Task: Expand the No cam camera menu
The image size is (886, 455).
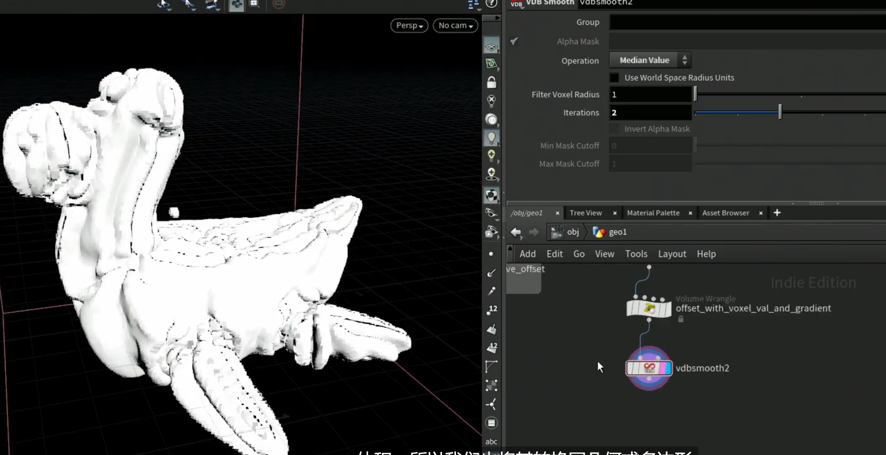Action: [x=455, y=26]
